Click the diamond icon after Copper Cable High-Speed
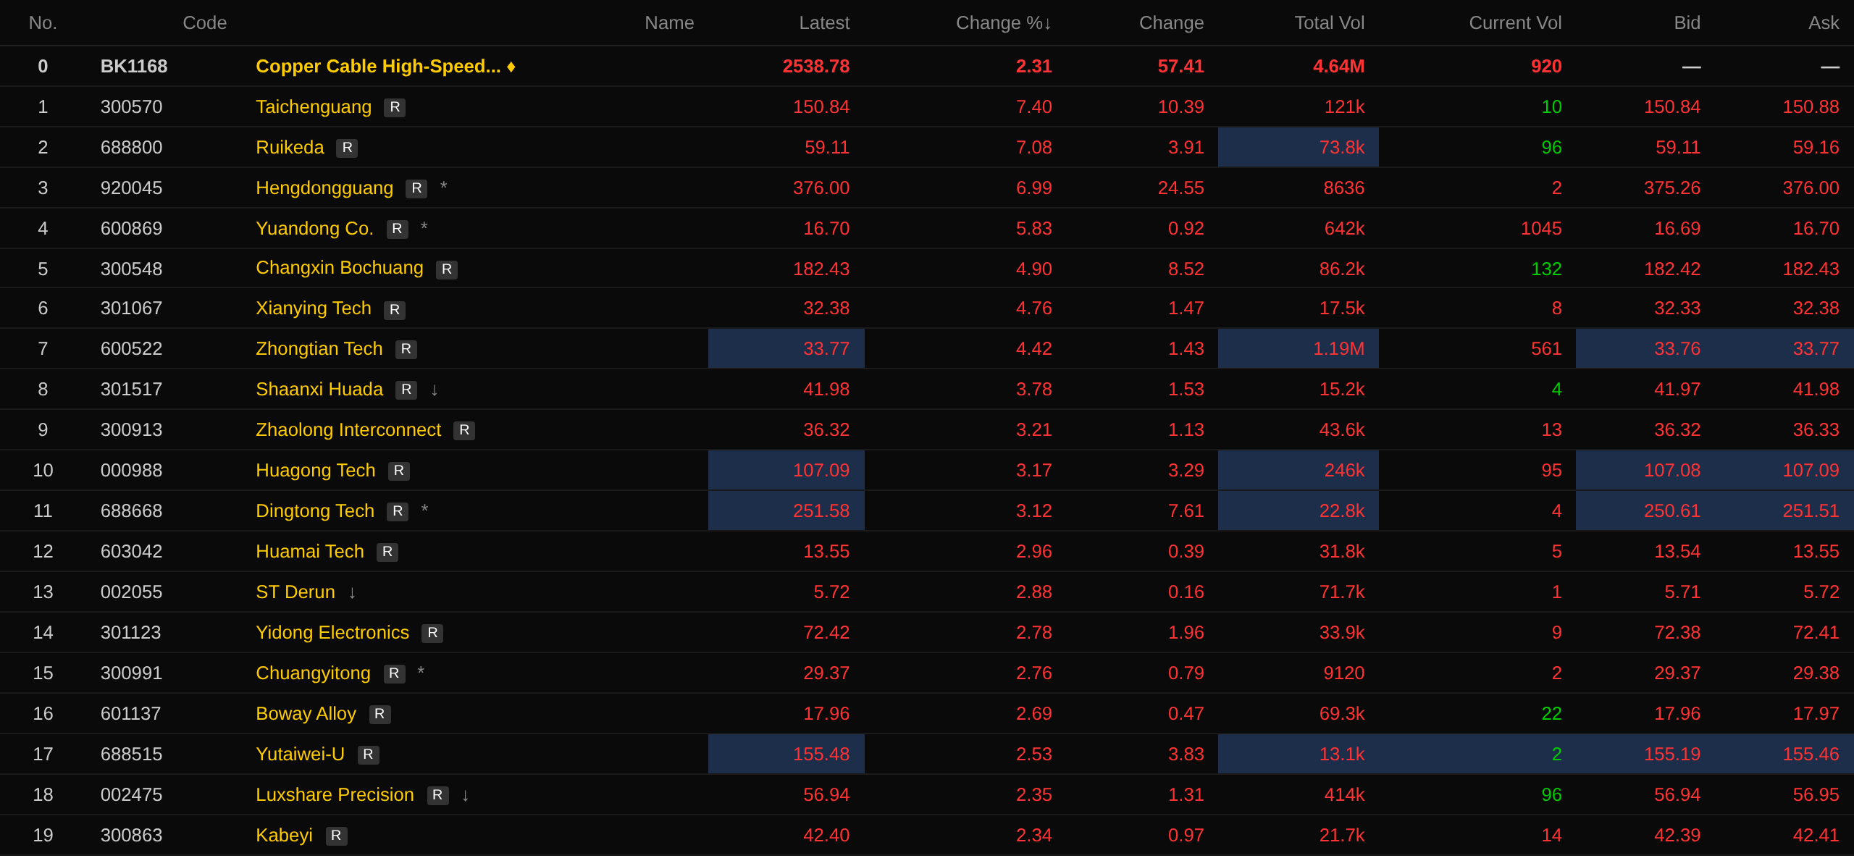The width and height of the screenshot is (1854, 866). [511, 67]
